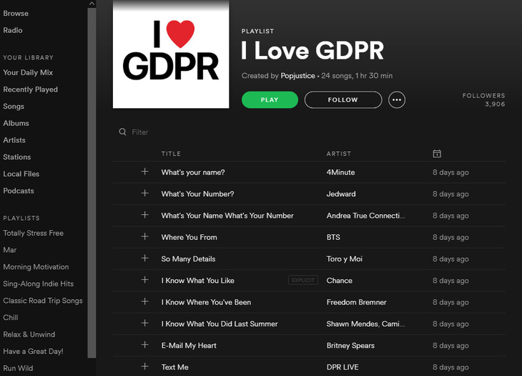Open Totally Stress Free playlist

(34, 233)
